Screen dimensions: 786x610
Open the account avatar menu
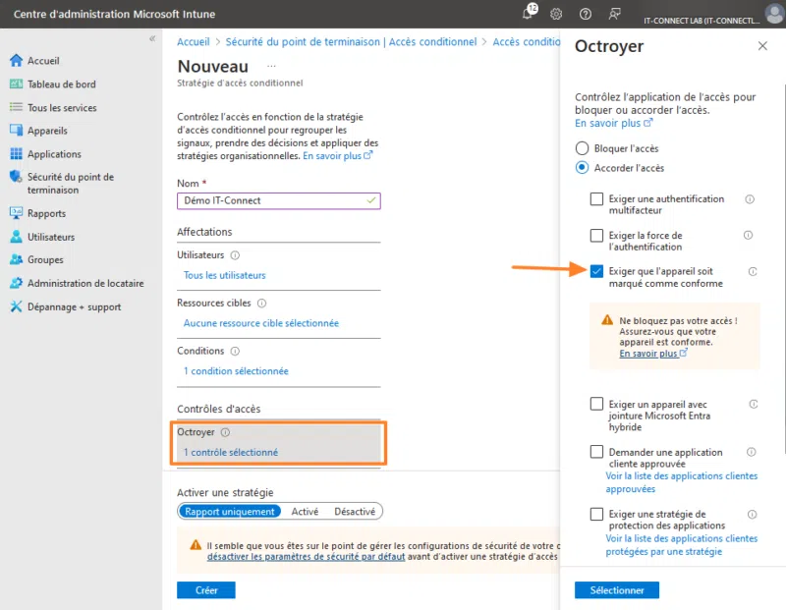click(772, 14)
